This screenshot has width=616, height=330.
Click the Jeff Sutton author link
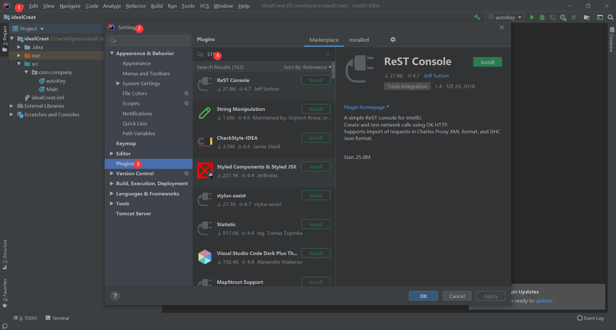point(436,76)
